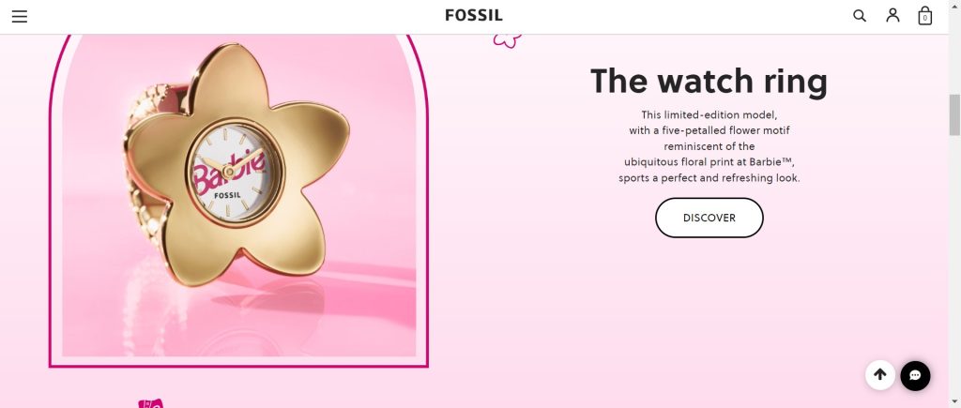This screenshot has width=961, height=408.
Task: View the shopping bag icon
Action: click(x=924, y=16)
